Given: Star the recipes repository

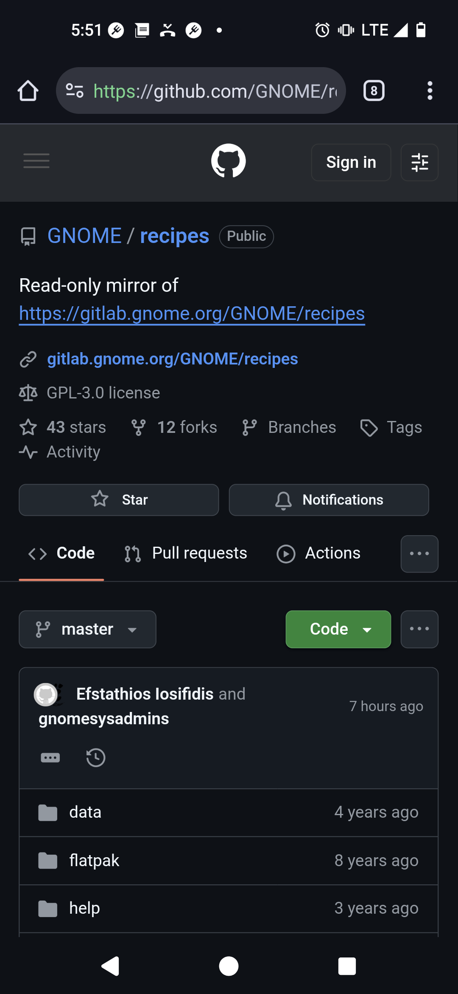Looking at the screenshot, I should (119, 500).
